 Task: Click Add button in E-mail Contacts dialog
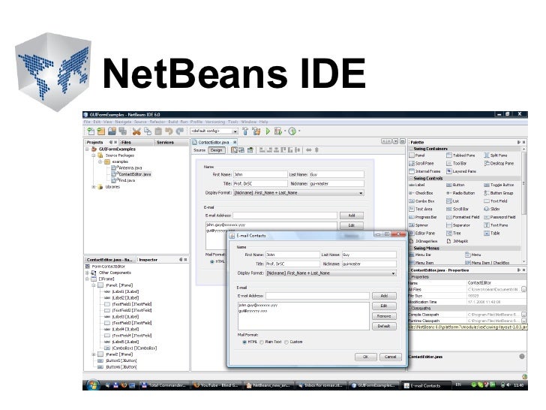(x=384, y=296)
